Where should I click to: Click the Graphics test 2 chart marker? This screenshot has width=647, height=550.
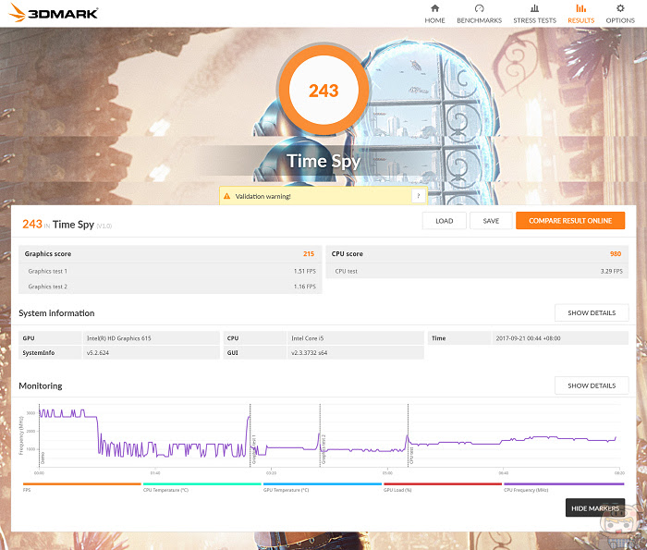point(323,449)
